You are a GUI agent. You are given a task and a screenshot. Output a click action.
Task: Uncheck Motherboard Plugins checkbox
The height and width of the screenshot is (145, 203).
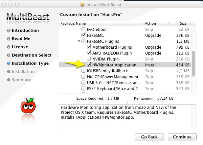point(89,47)
